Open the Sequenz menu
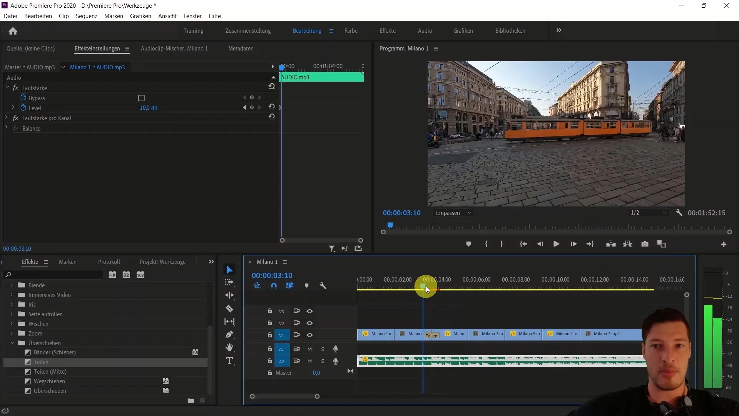Image resolution: width=739 pixels, height=416 pixels. click(x=87, y=16)
